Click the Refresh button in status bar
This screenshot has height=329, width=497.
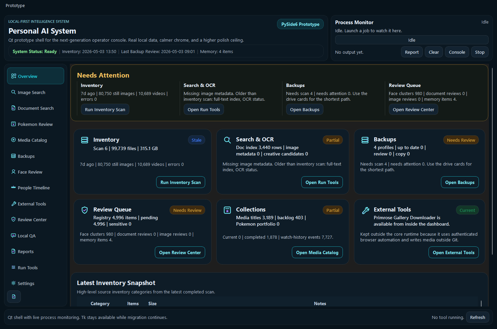(478, 317)
